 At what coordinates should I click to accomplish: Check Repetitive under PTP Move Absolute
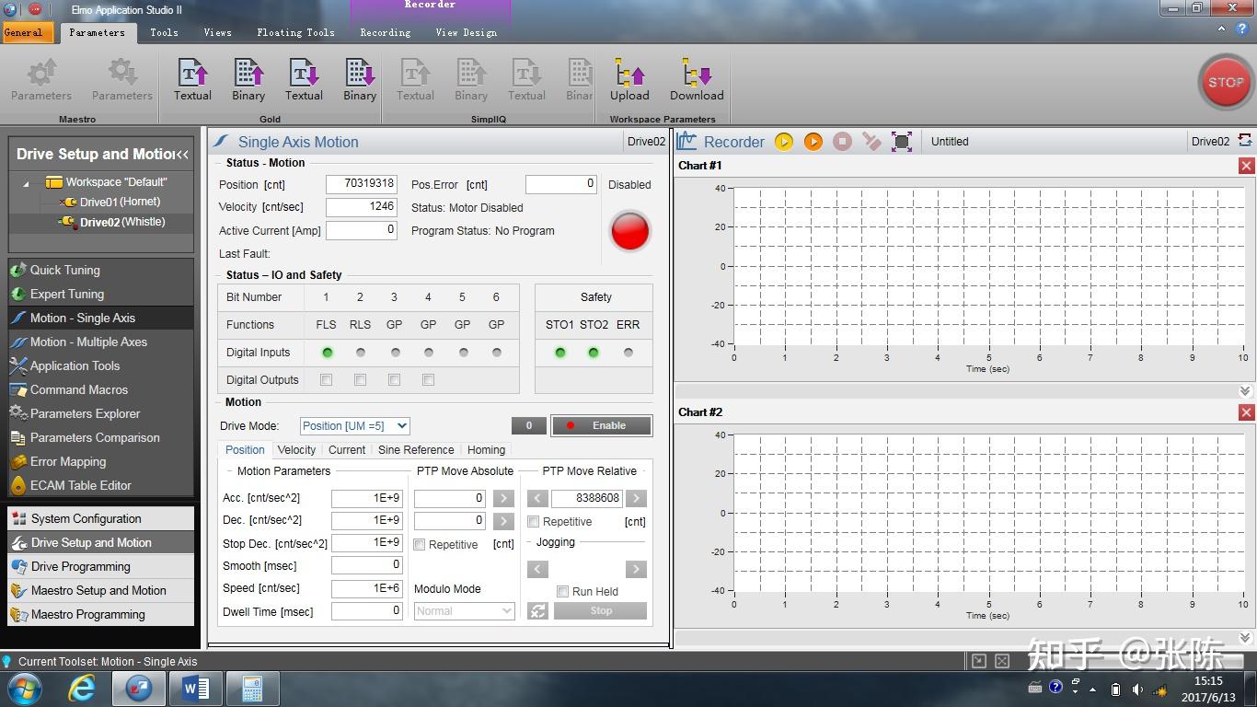(420, 545)
